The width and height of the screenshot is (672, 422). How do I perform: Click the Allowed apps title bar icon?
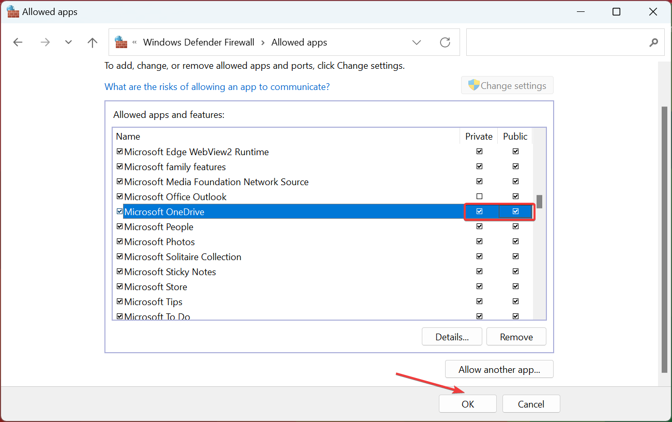click(13, 11)
